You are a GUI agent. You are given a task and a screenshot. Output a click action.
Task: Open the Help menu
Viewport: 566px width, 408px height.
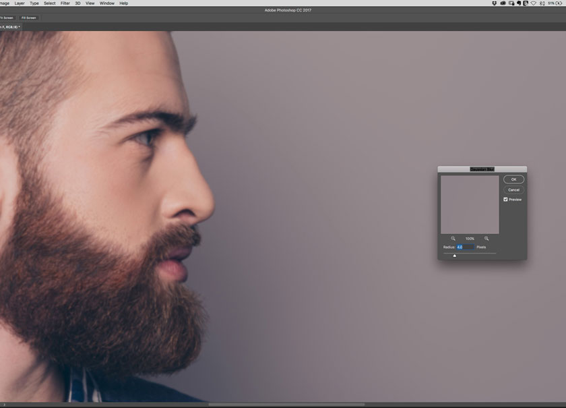click(x=124, y=3)
